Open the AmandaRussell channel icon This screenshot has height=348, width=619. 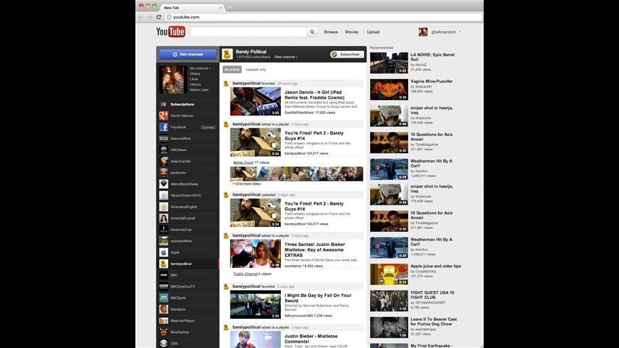[x=163, y=218]
